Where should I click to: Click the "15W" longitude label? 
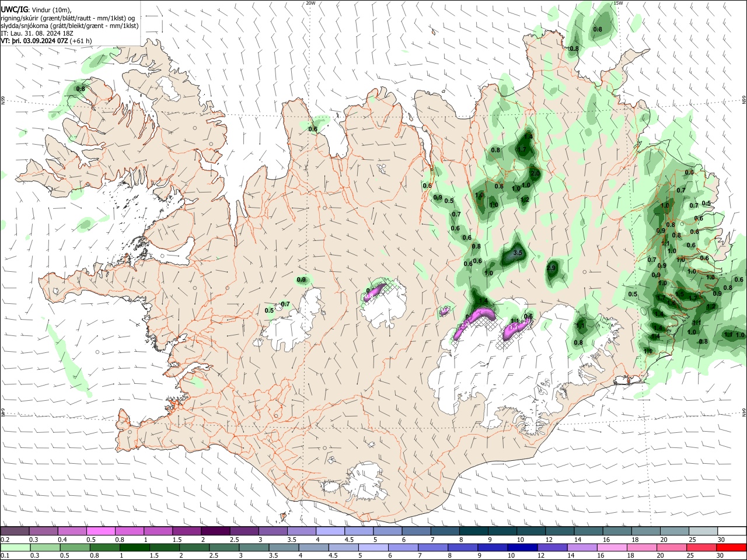coord(618,3)
